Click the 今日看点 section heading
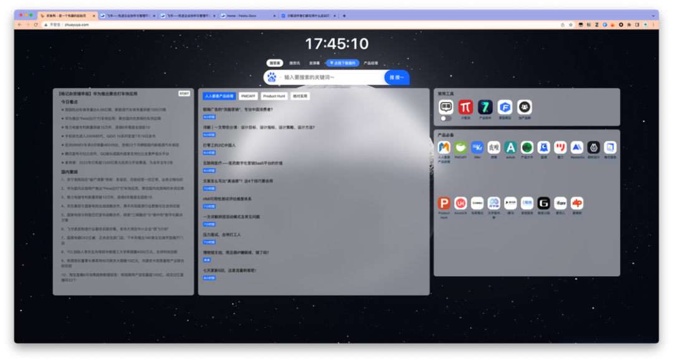Viewport: 673px width, 362px height. [x=70, y=102]
